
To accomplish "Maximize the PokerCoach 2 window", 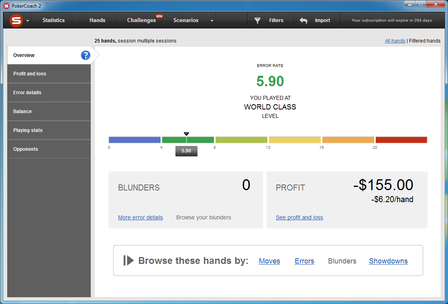I will click(x=421, y=4).
